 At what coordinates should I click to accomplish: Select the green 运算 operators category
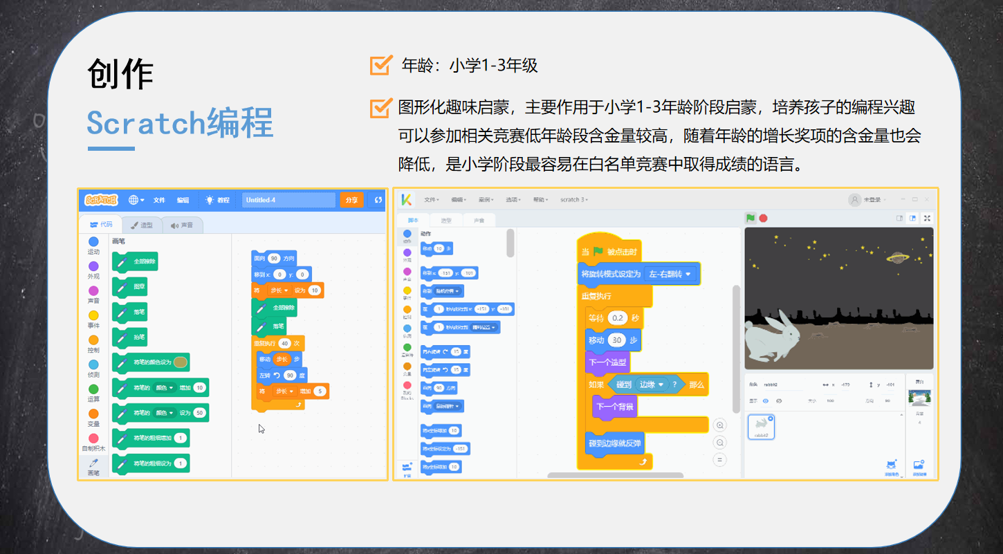93,394
